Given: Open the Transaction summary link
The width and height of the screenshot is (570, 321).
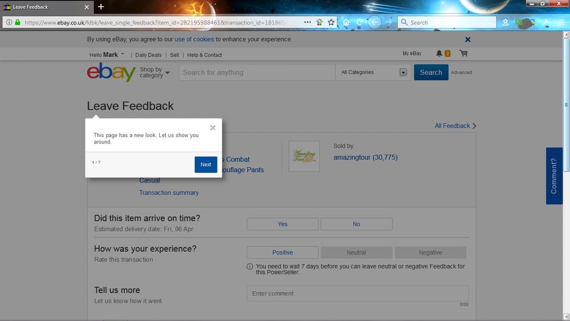Looking at the screenshot, I should (169, 192).
